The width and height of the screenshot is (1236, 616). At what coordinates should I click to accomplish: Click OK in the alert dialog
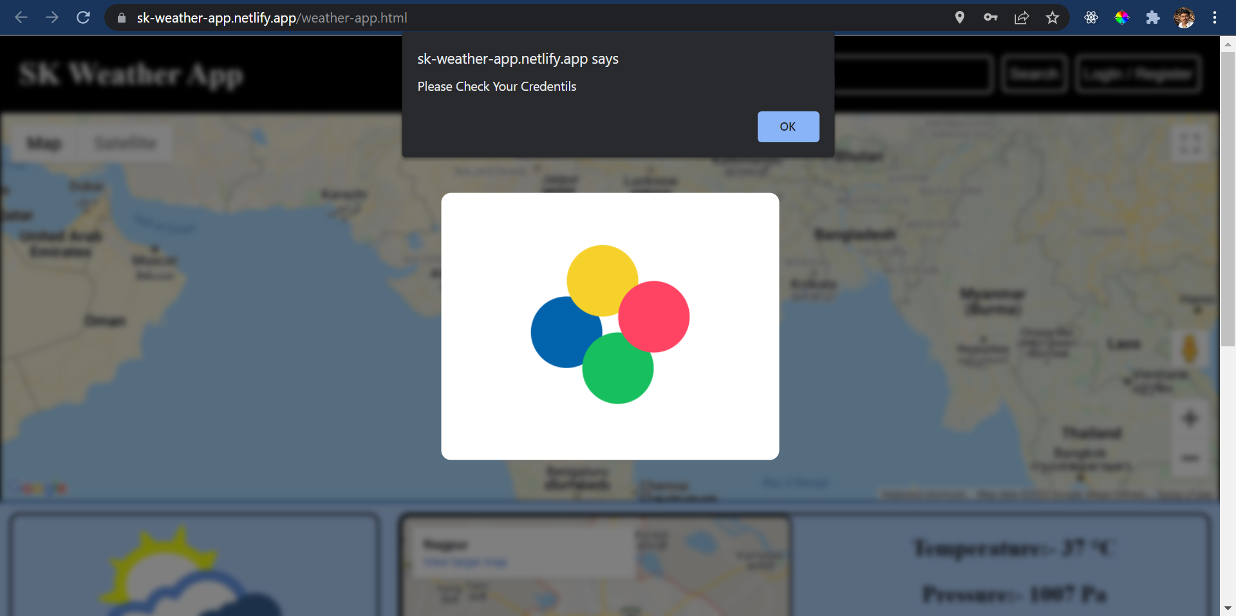[x=788, y=127]
